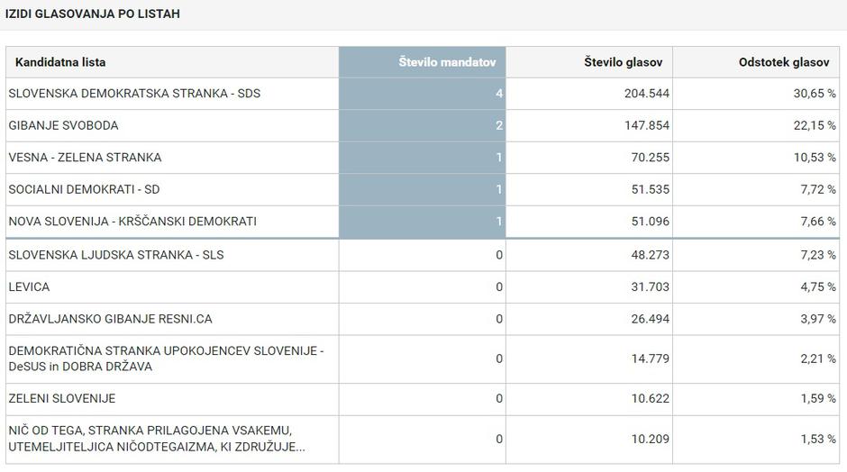Select the Socialni demokrati - SD entry
This screenshot has height=472, width=847.
point(84,189)
